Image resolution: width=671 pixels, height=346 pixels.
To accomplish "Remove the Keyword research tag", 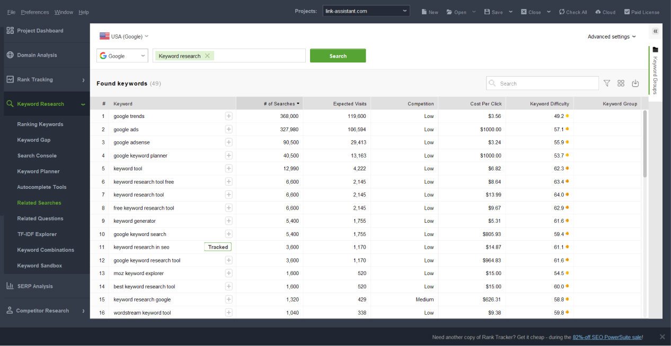I will pyautogui.click(x=207, y=56).
